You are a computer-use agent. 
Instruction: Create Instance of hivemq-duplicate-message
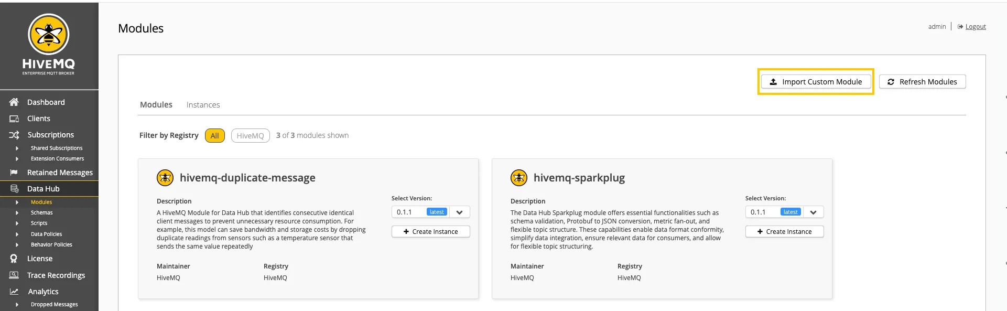click(x=431, y=231)
